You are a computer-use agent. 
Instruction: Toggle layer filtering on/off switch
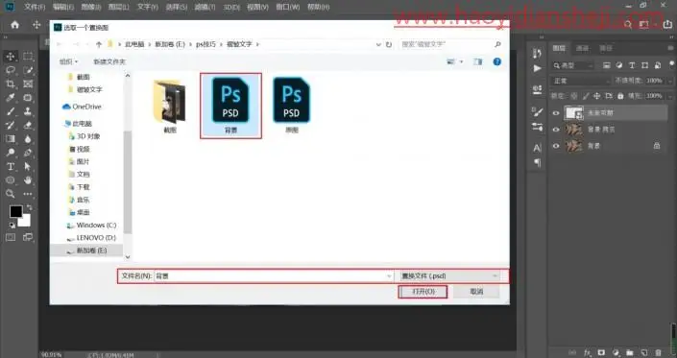[x=671, y=64]
